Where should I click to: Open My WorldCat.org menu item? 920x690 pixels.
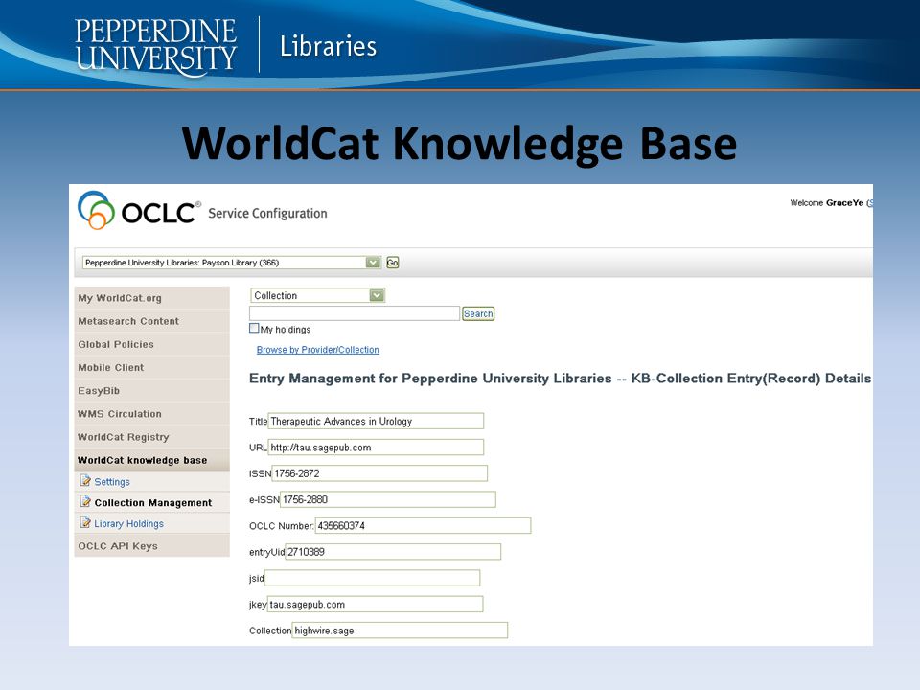[152, 298]
